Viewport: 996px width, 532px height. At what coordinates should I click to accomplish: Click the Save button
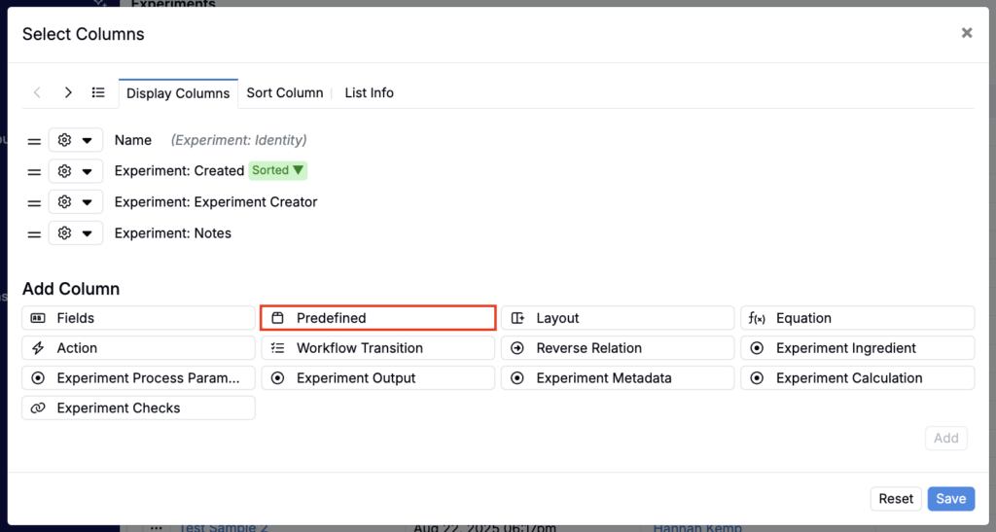click(950, 499)
